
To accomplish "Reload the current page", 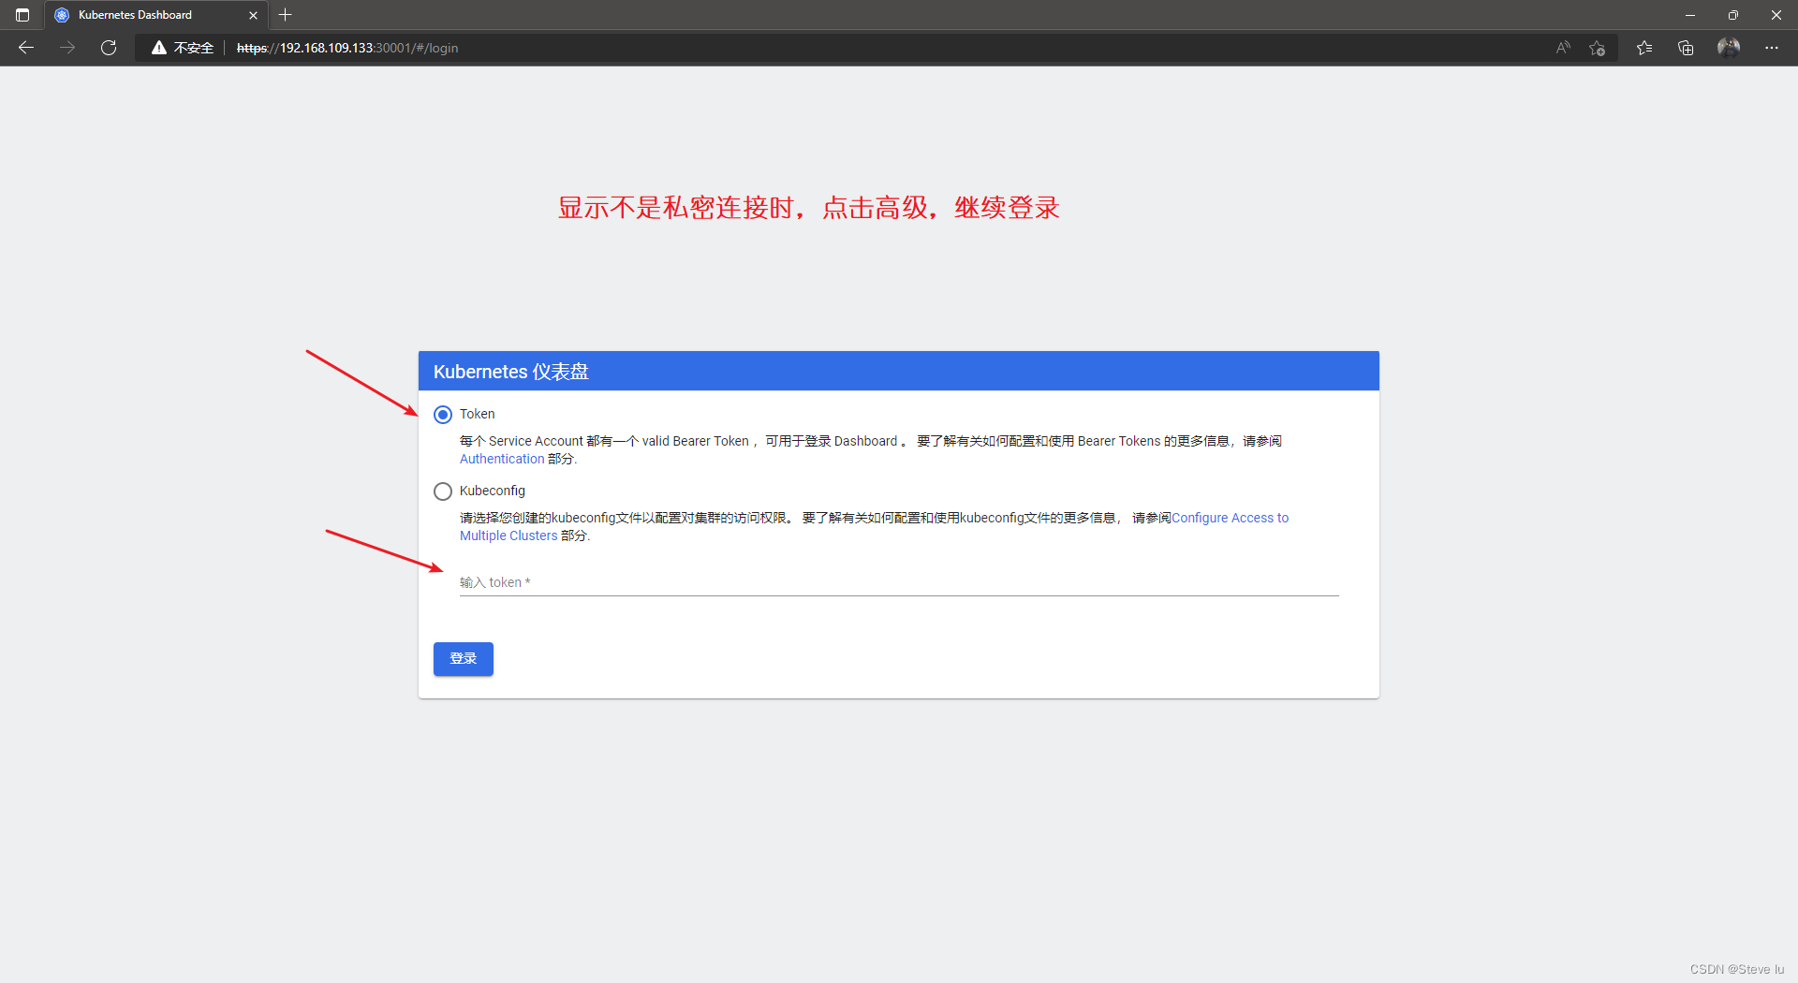I will (109, 48).
